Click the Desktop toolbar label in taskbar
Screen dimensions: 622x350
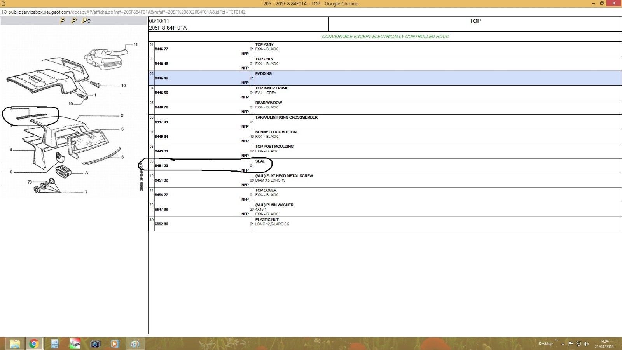coord(545,343)
